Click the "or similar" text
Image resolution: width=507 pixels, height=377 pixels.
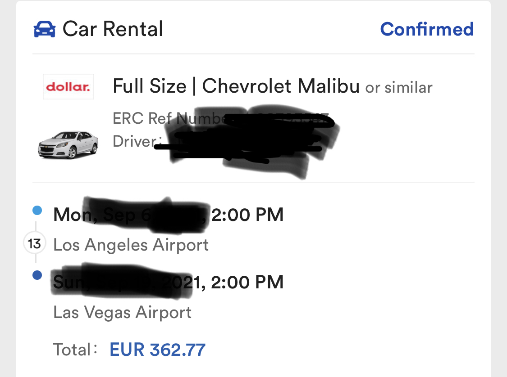(399, 87)
